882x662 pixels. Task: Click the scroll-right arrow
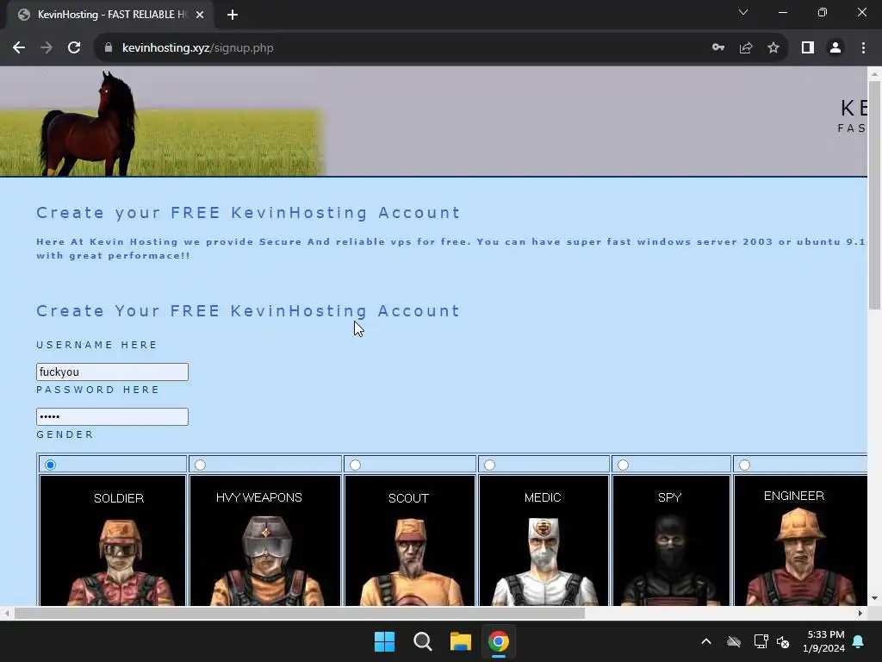click(x=860, y=613)
